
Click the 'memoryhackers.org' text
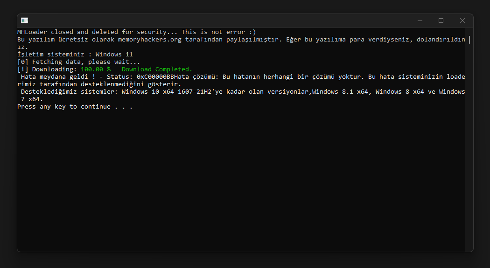point(150,39)
